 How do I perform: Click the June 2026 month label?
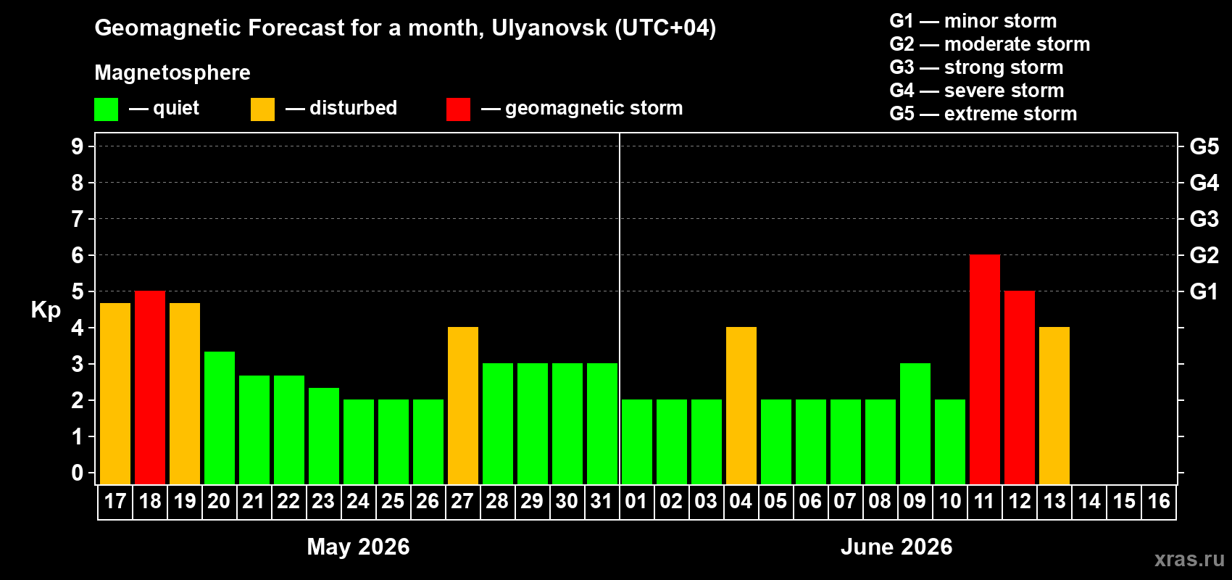coord(896,547)
